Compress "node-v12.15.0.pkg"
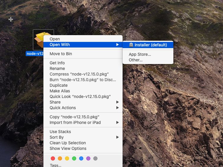This screenshot has height=167, width=223. coord(83,74)
